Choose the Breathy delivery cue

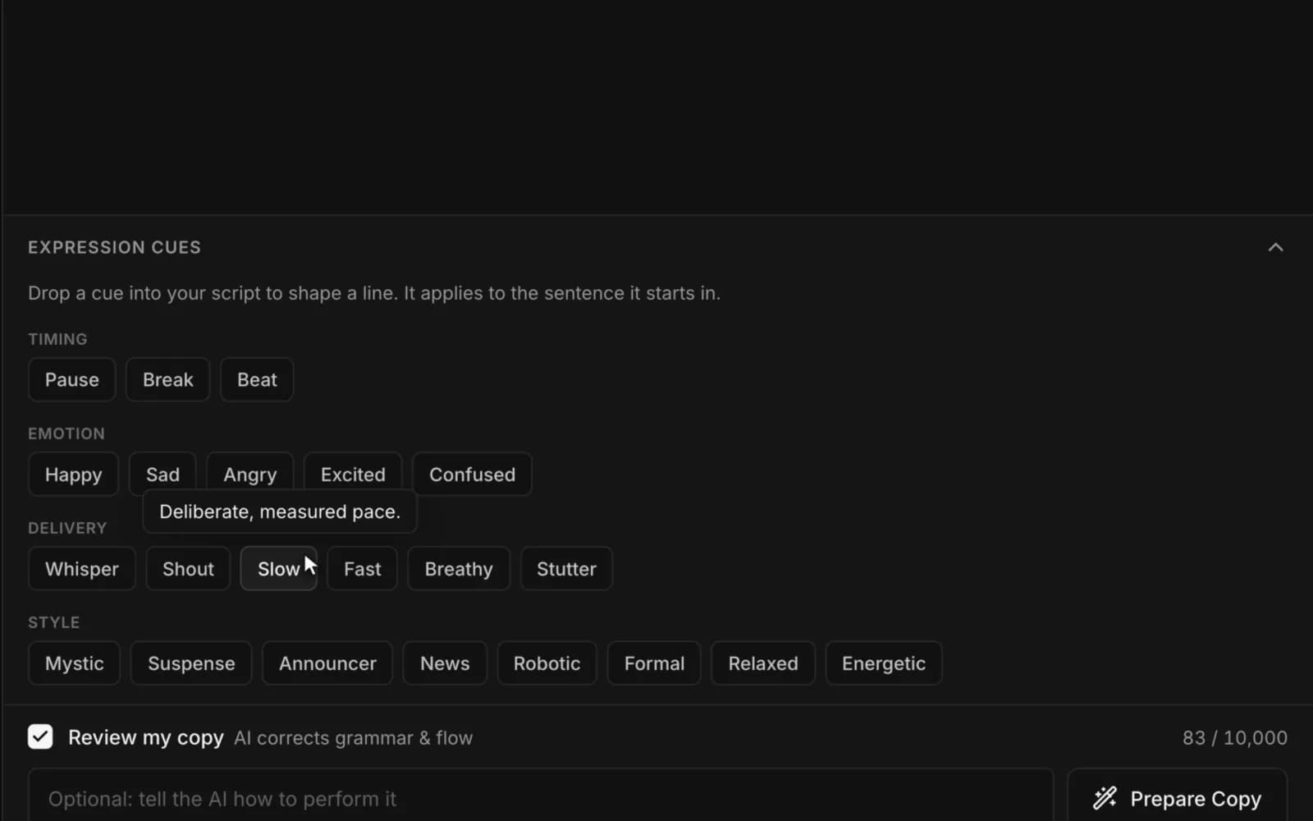click(x=459, y=569)
